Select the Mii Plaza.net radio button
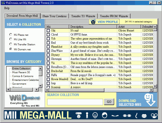 [x=11, y=35]
